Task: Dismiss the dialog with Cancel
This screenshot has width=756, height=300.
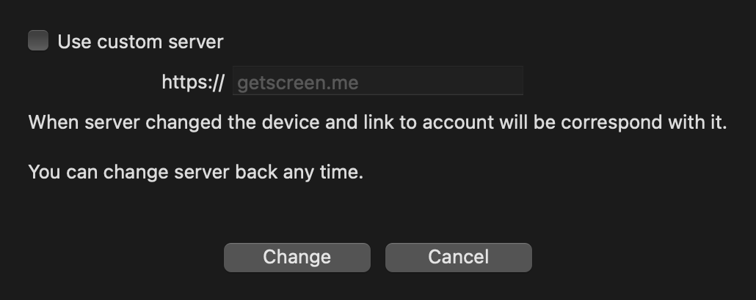Action: [x=458, y=257]
